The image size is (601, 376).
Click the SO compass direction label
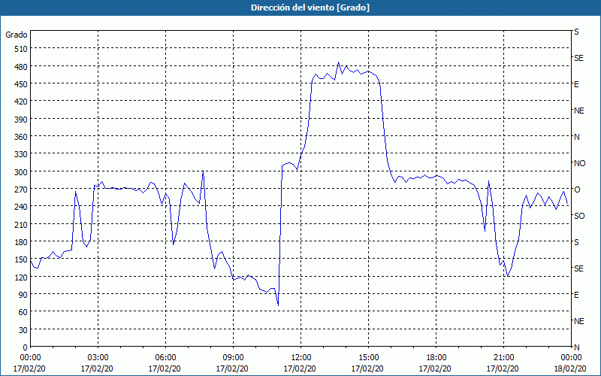coord(579,216)
